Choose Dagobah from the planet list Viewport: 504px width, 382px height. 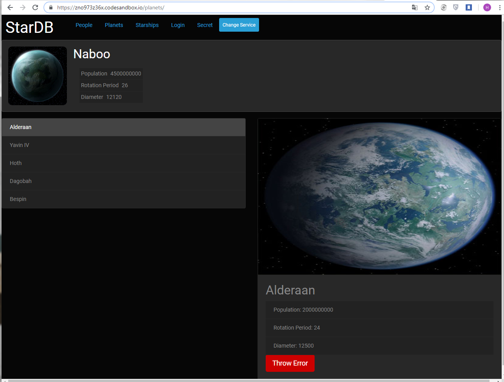click(21, 181)
